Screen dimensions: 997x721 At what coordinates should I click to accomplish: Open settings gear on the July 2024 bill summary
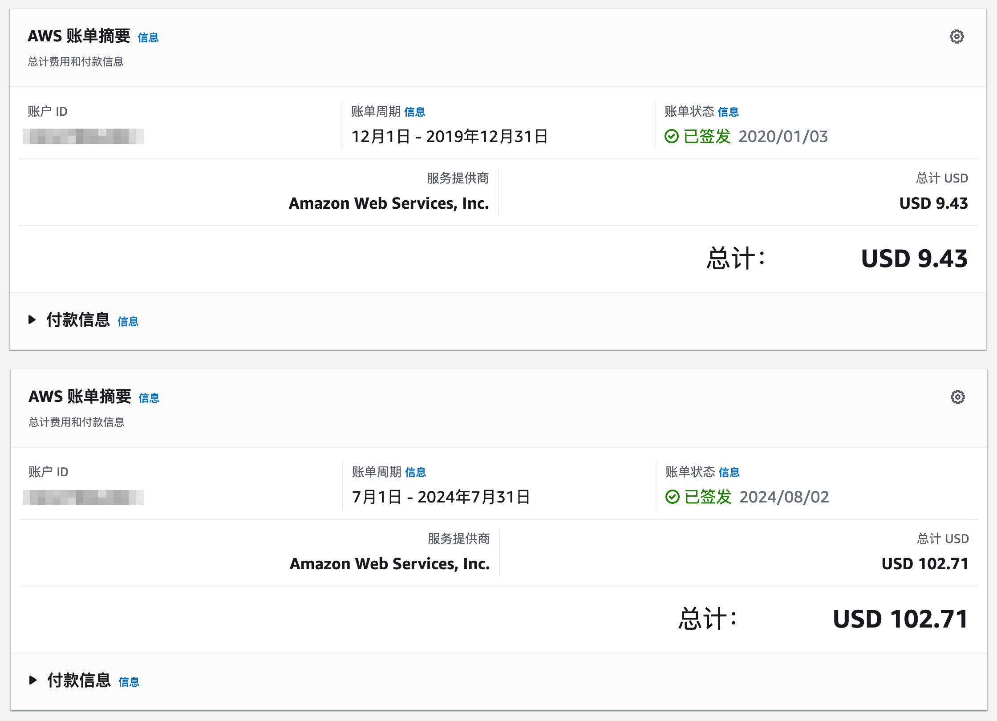(x=957, y=397)
